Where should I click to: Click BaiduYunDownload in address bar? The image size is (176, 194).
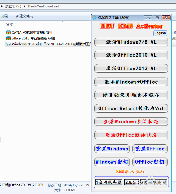tap(43, 6)
